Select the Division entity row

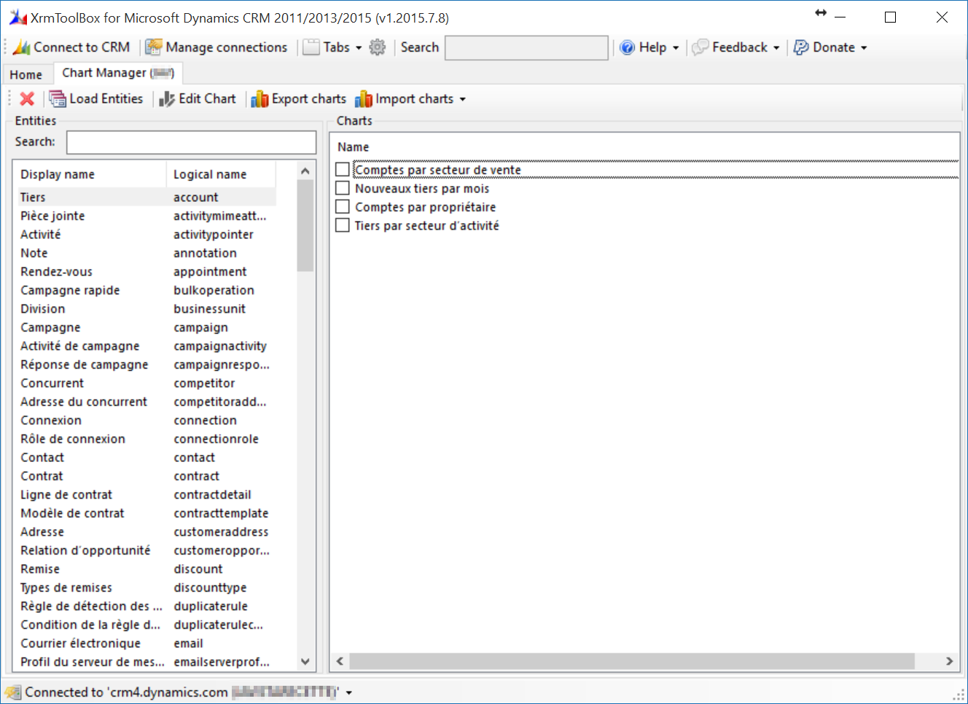[x=147, y=309]
